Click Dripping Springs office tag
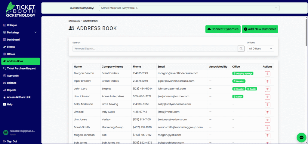Viewport: 308px width, 144px height. 243,74
